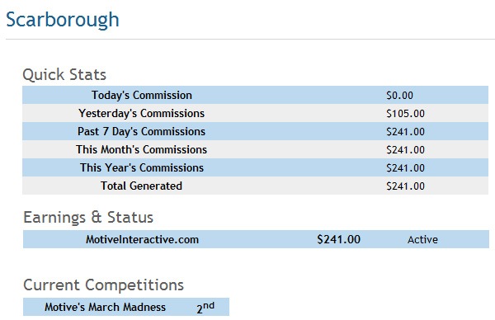Select Total Generated $241.00 amount
This screenshot has height=320, width=495.
tap(405, 186)
